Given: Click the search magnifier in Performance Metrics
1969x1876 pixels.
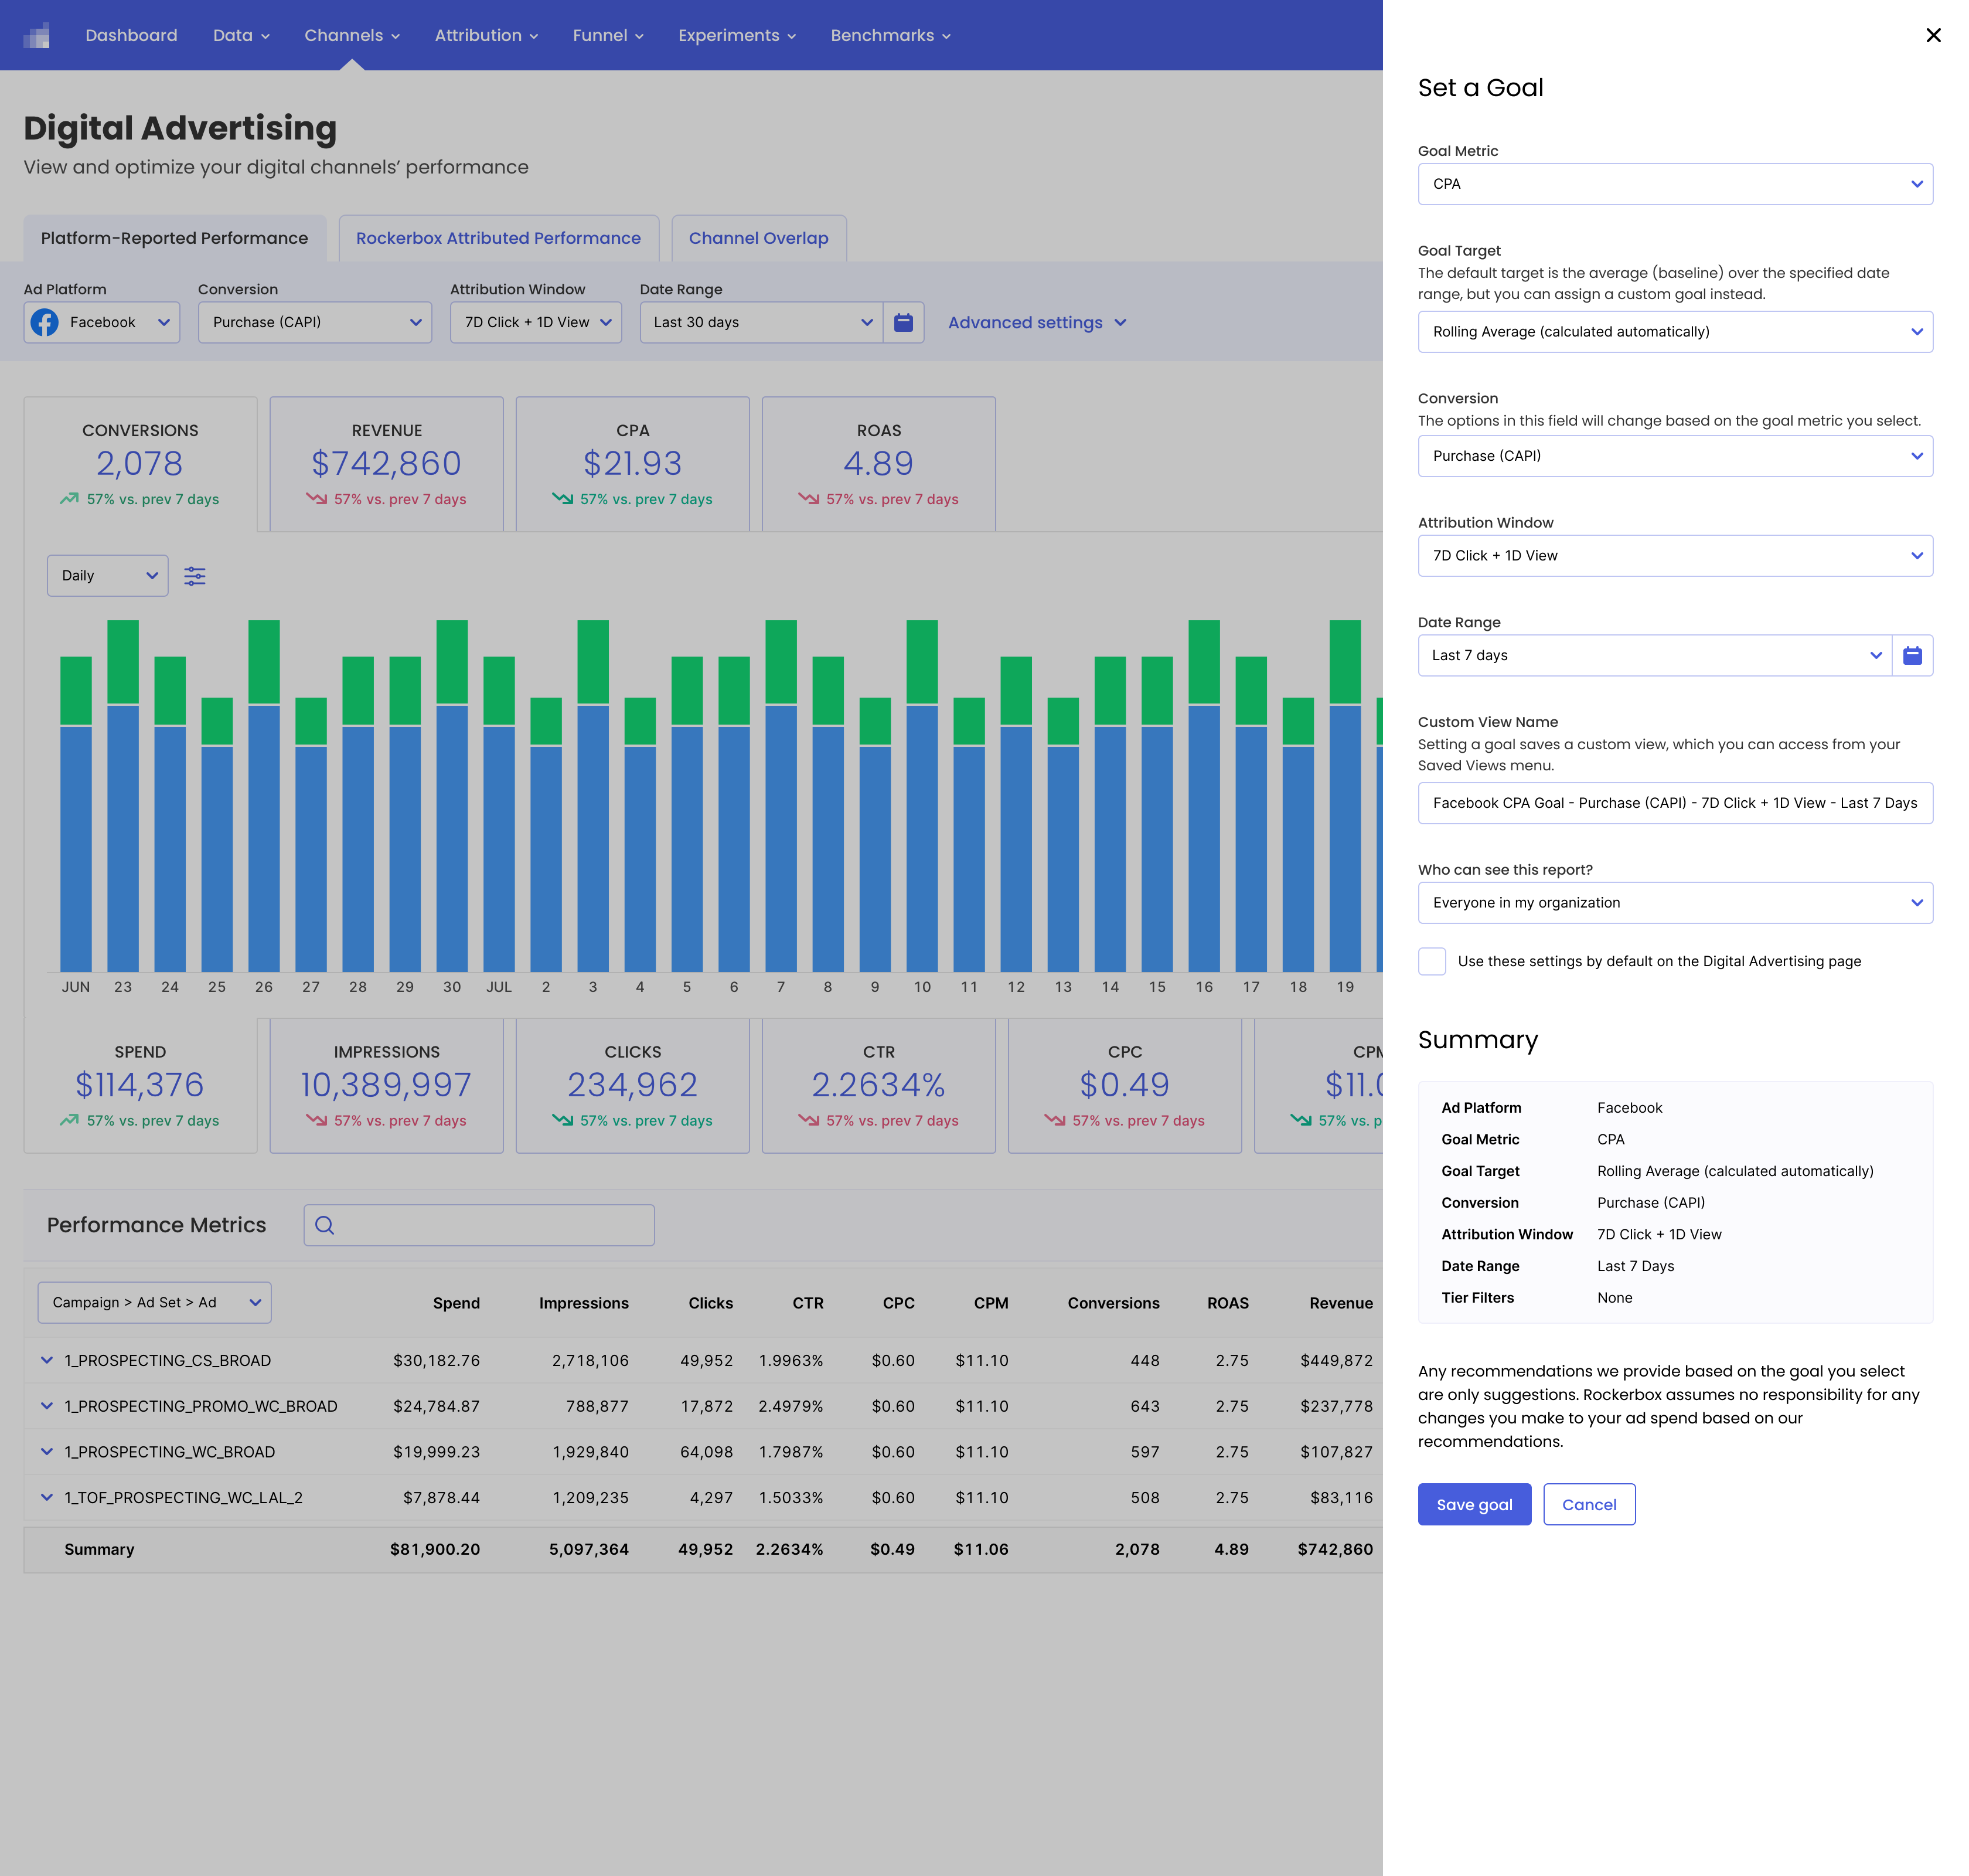Looking at the screenshot, I should [x=325, y=1225].
